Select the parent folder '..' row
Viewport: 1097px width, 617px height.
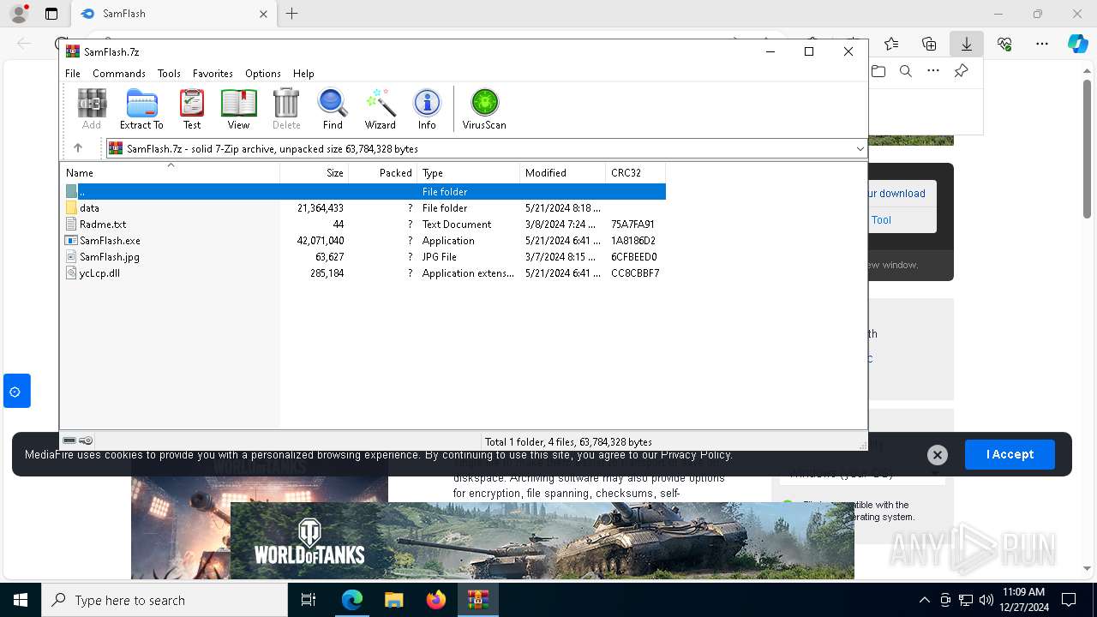[363, 192]
